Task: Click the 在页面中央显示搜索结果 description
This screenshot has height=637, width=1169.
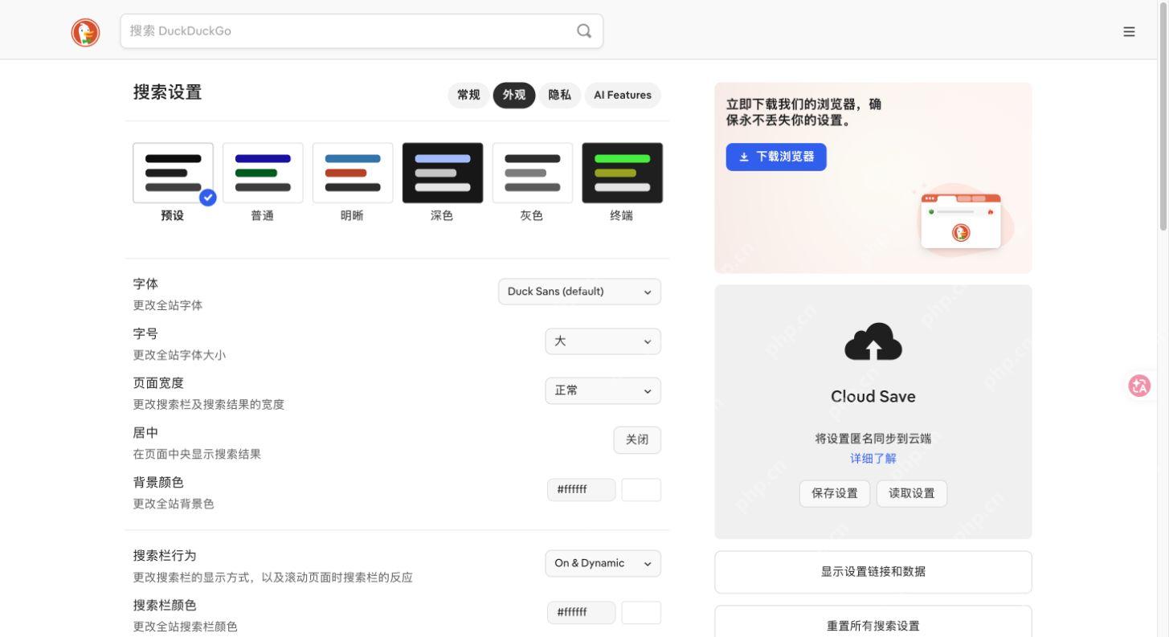Action: (197, 455)
